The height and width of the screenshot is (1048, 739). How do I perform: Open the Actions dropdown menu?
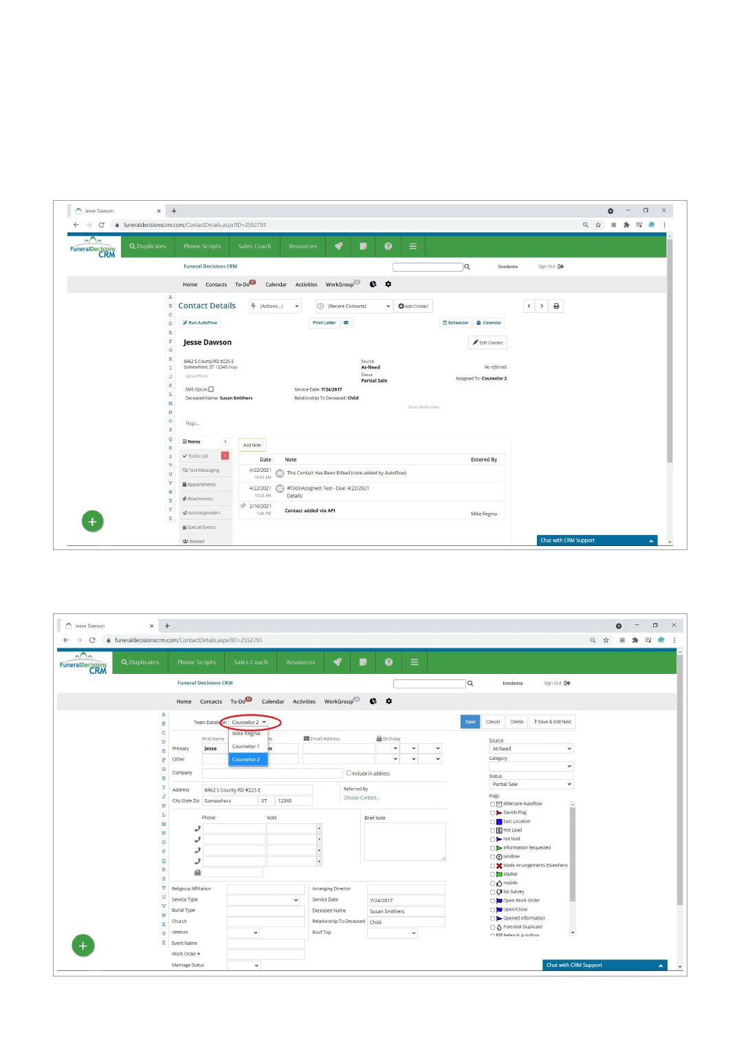tap(275, 306)
